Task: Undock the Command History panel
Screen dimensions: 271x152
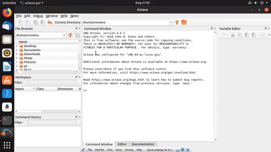Action: (76, 117)
